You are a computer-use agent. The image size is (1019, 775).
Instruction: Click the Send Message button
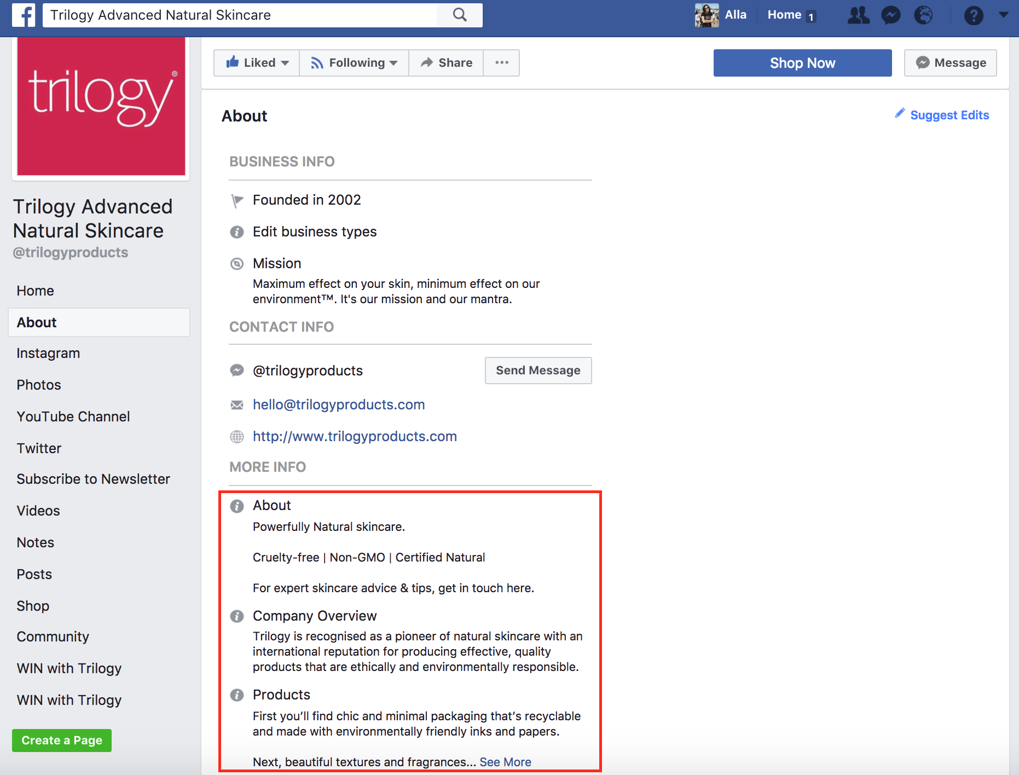pos(538,371)
